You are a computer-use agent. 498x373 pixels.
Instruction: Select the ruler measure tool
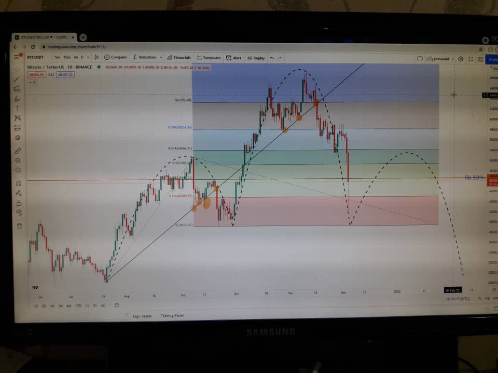(x=18, y=151)
